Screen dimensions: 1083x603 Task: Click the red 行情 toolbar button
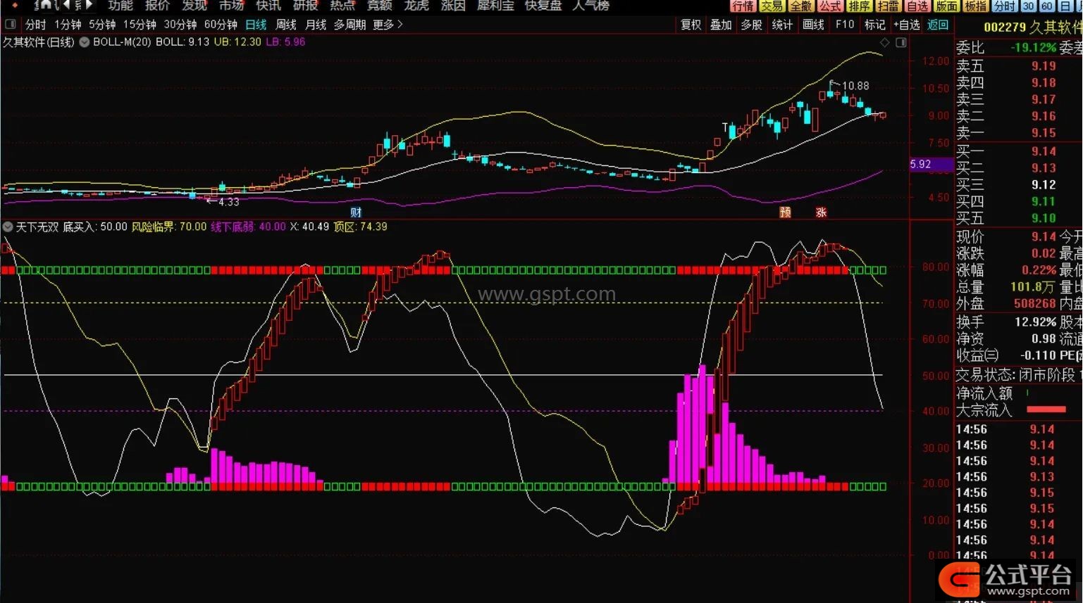[743, 6]
